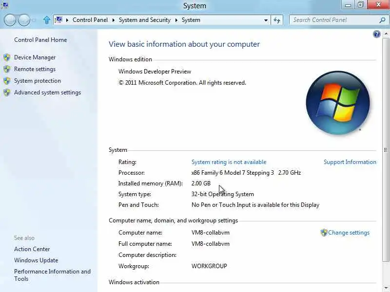Click the 2011 Microsoft Corporation copyright text
The height and width of the screenshot is (292, 390).
(x=182, y=83)
